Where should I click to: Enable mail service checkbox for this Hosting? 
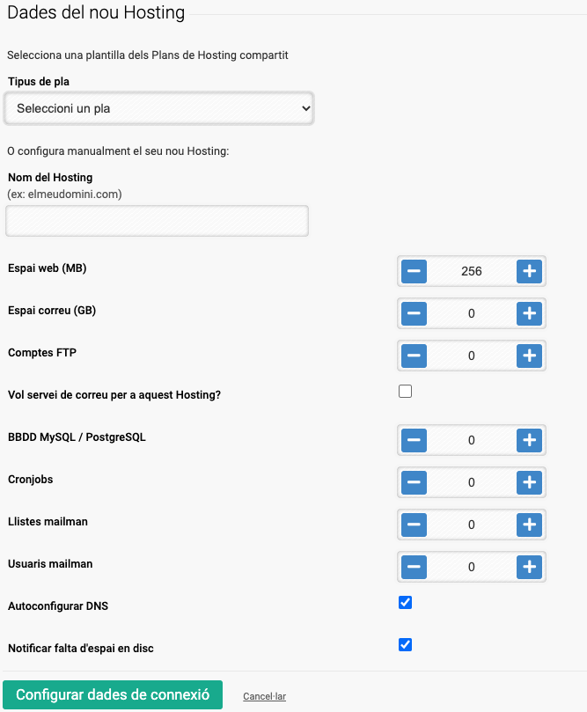tap(405, 391)
